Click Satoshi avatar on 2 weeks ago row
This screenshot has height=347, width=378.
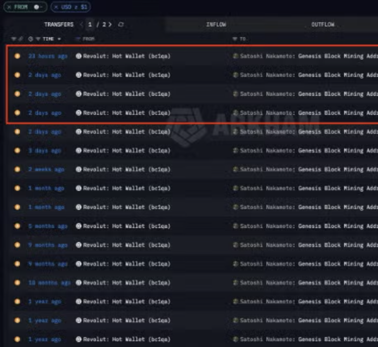point(236,169)
